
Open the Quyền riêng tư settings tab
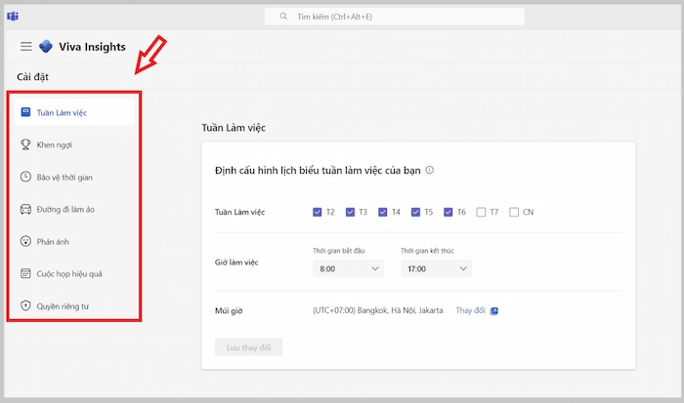(x=74, y=305)
